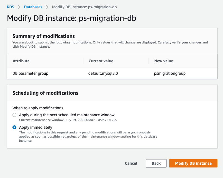Click Cancel to abandon modifications
223x178 pixels.
click(x=131, y=163)
